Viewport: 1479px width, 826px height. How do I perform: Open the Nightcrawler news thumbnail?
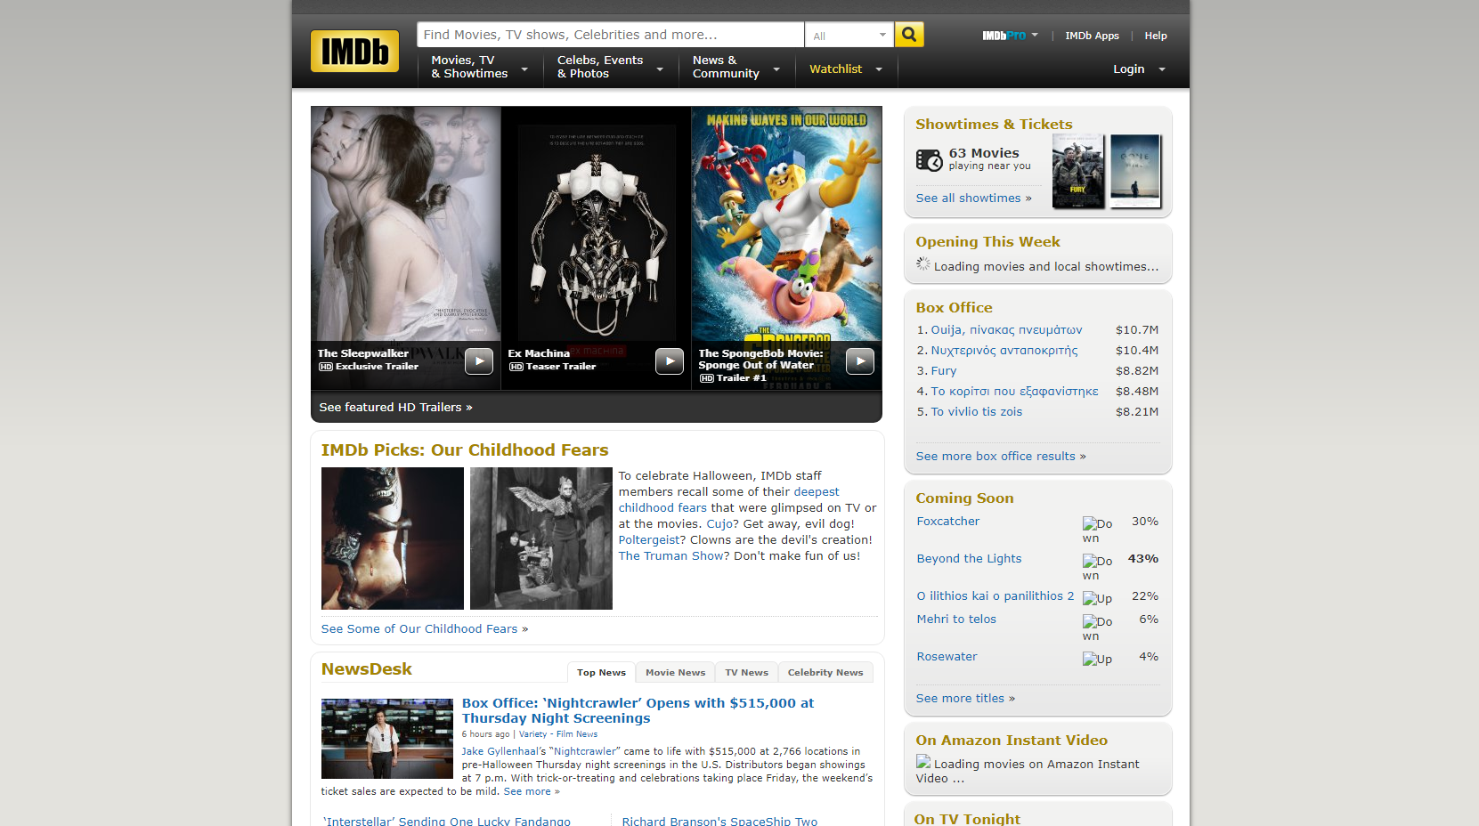[x=387, y=739]
